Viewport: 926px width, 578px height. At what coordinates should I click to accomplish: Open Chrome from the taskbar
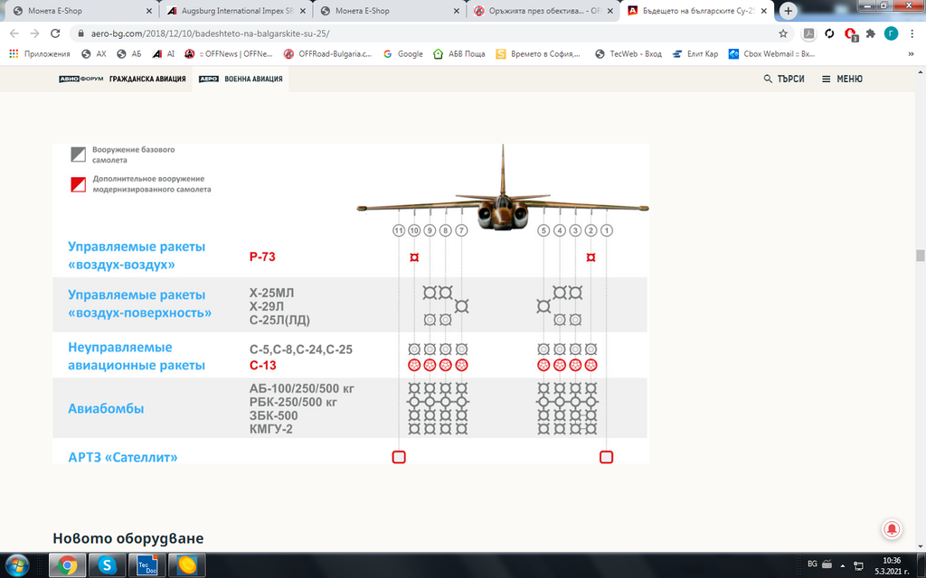[x=67, y=565]
